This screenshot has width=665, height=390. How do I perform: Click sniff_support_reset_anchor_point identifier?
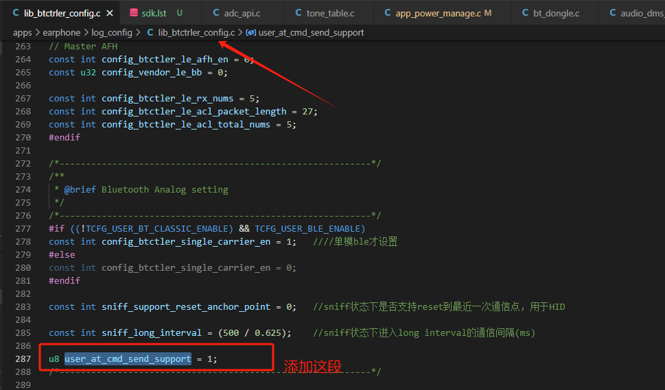coord(186,306)
